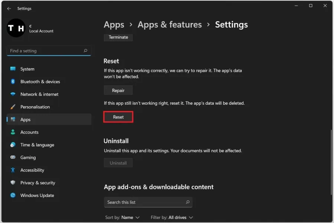The width and height of the screenshot is (334, 223).
Task: Click the Privacy shield icon
Action: pyautogui.click(x=13, y=183)
